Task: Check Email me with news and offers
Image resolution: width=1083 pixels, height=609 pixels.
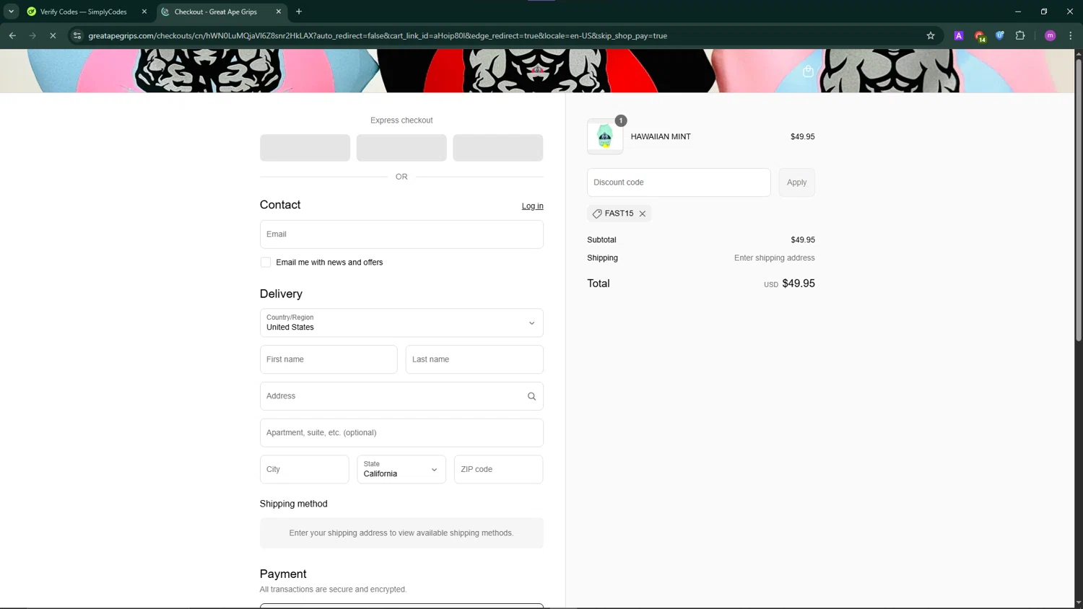Action: click(266, 262)
